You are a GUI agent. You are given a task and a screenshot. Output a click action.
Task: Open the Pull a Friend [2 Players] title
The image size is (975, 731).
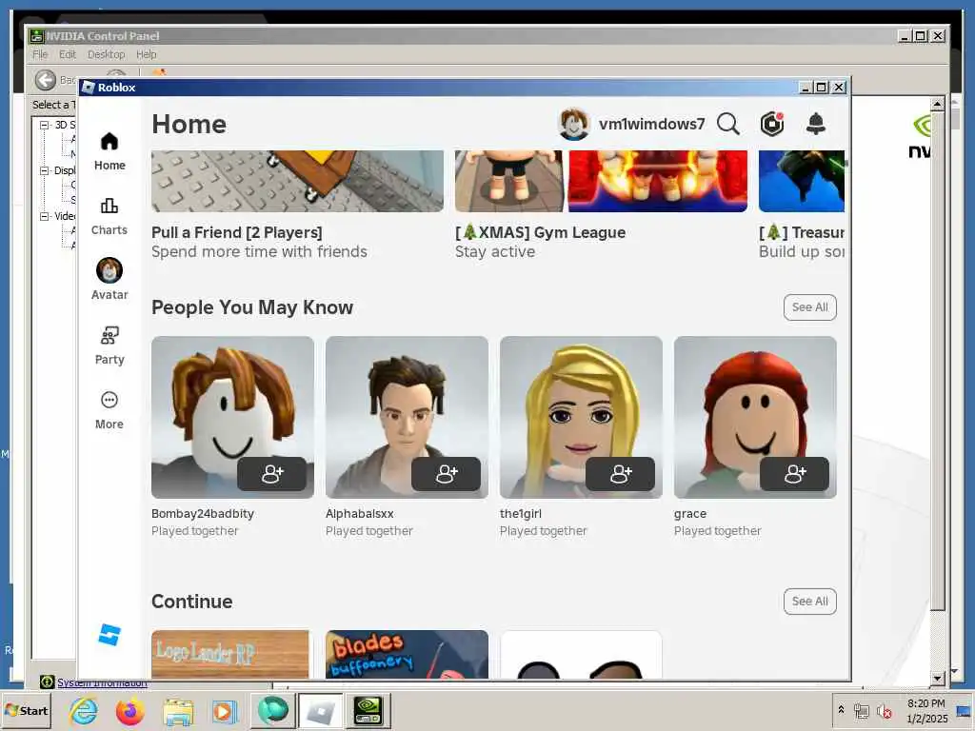[x=237, y=232]
